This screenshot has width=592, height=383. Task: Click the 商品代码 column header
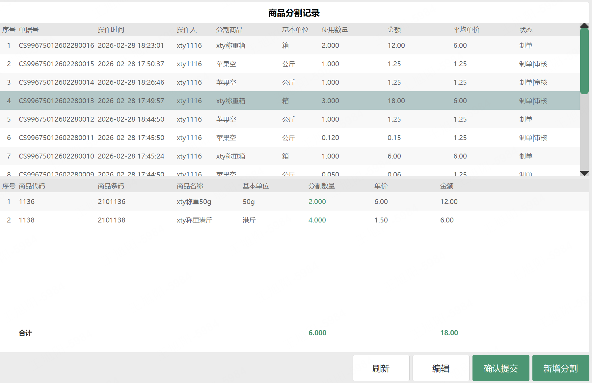pos(32,186)
